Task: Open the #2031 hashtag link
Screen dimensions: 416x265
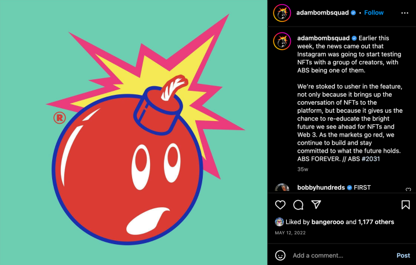Action: pos(371,159)
